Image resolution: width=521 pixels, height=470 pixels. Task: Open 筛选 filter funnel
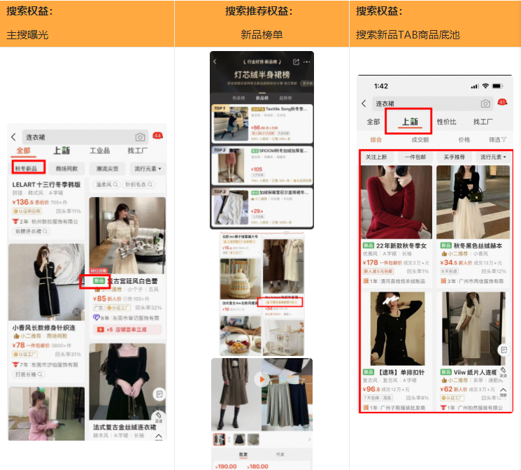497,140
